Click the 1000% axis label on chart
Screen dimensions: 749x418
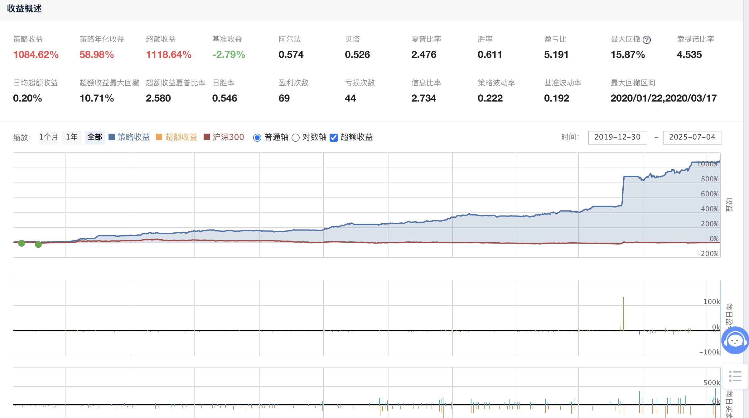[708, 164]
